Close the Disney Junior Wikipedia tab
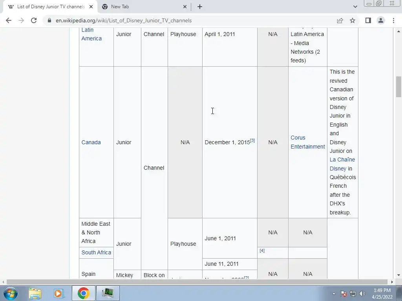 click(x=91, y=7)
